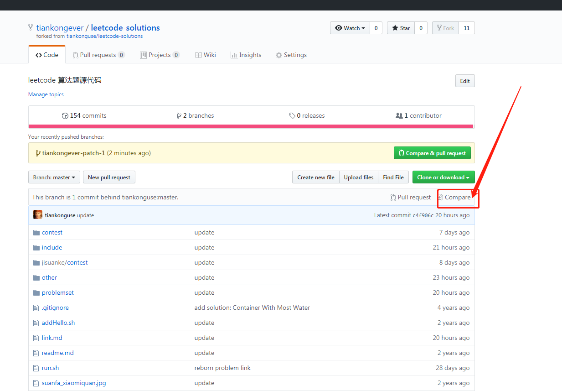Open the problemset folder
The width and height of the screenshot is (562, 391).
click(58, 293)
